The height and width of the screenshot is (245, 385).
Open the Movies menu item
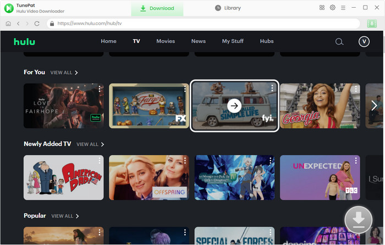(x=166, y=41)
